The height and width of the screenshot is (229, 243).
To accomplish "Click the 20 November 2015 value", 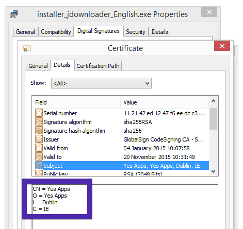I will pyautogui.click(x=159, y=157).
